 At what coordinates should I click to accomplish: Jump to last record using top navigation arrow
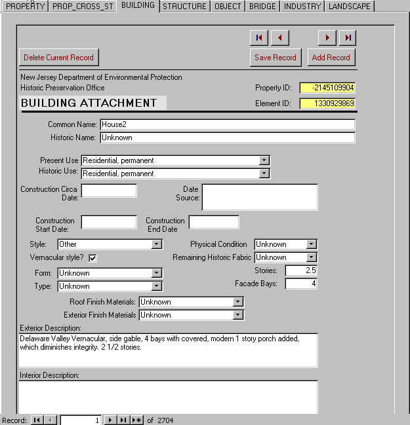click(348, 38)
